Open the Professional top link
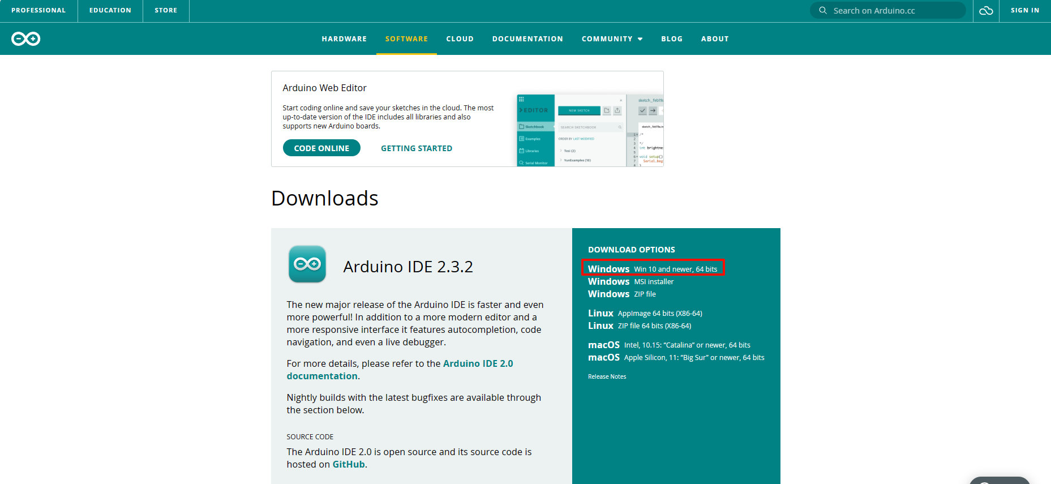Viewport: 1051px width, 484px height. [x=38, y=10]
